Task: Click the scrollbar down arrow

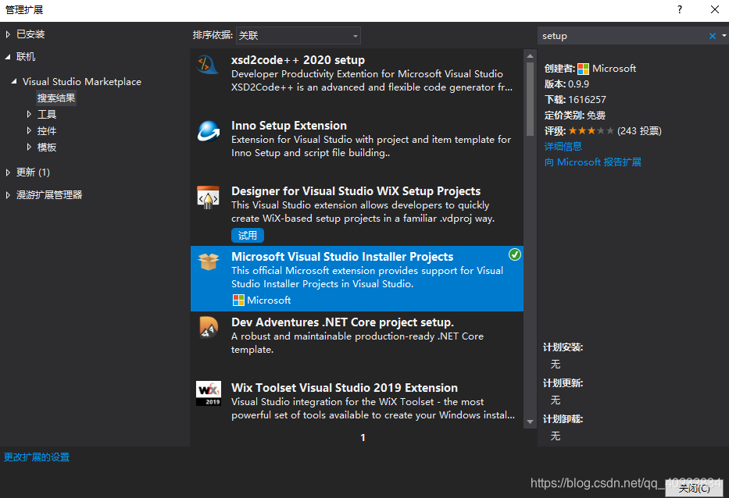Action: (x=530, y=422)
